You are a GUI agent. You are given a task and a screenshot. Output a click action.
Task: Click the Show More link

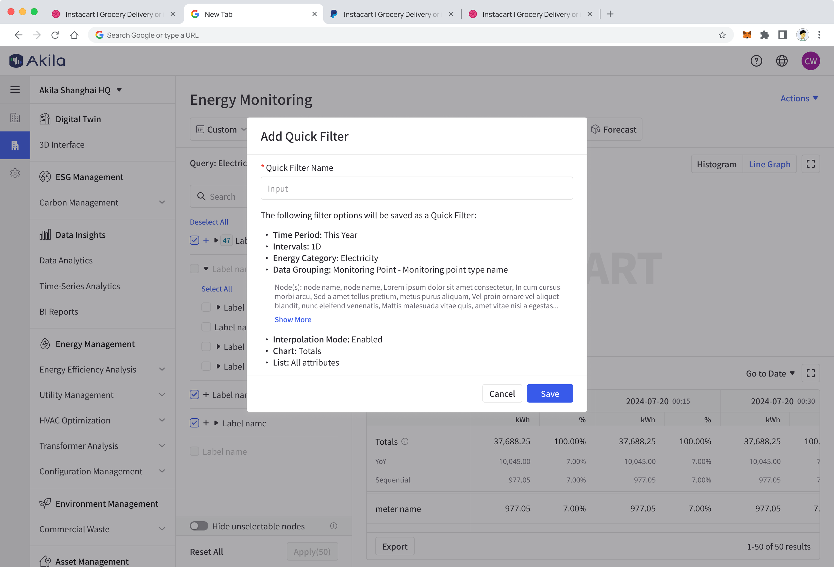293,320
